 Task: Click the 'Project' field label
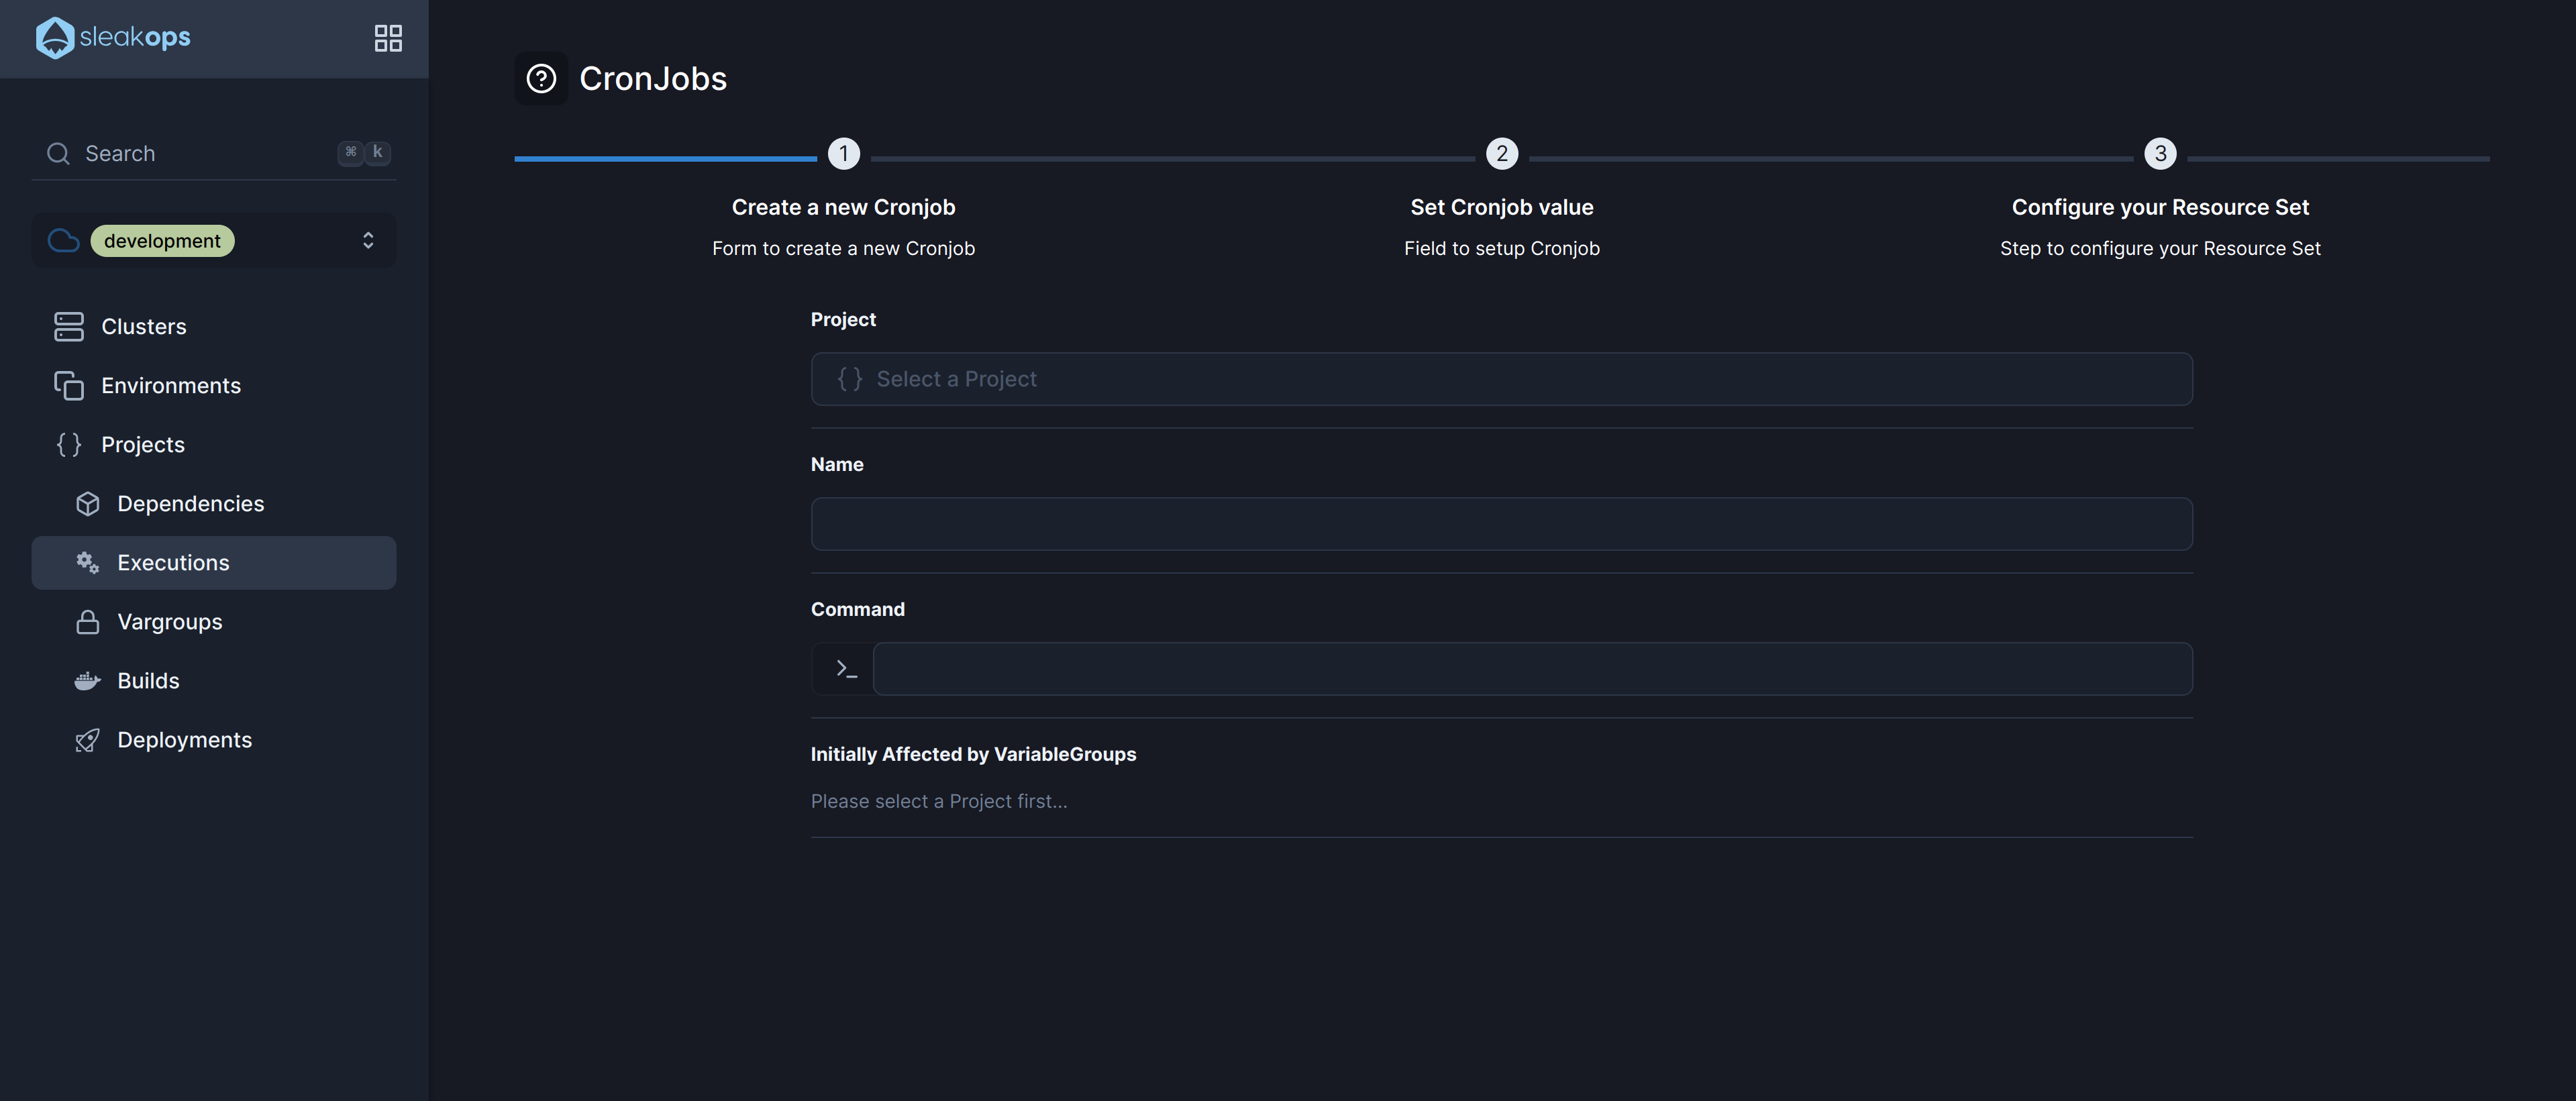(843, 319)
